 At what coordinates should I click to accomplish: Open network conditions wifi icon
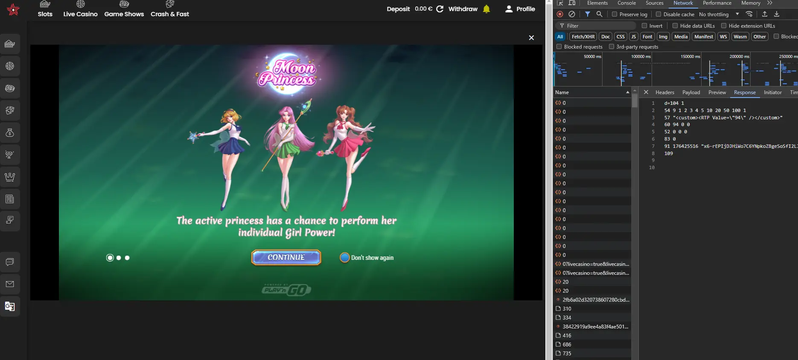(749, 14)
